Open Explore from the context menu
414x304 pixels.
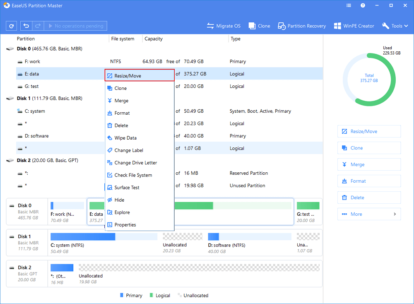140,212
